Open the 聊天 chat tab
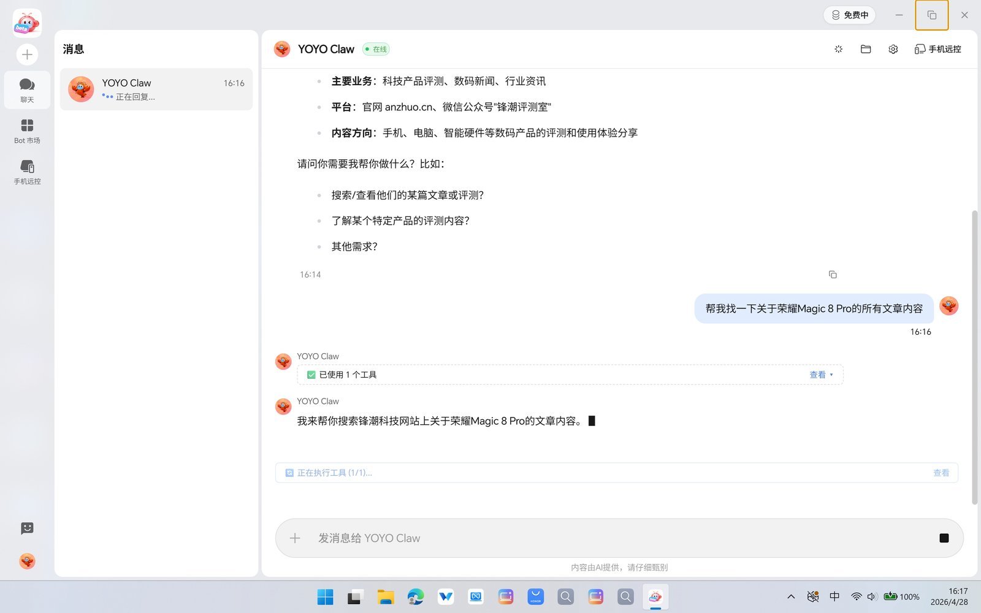Screen dimensions: 981x613 [27, 90]
